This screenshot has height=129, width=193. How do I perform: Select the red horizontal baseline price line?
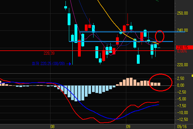(31, 50)
